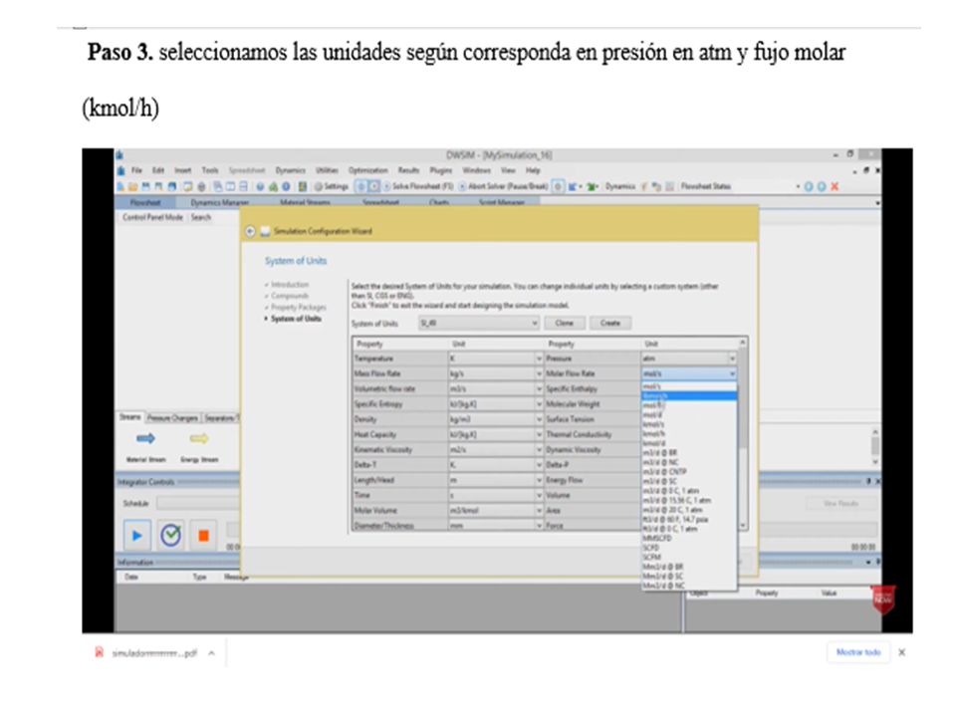The height and width of the screenshot is (717, 956).
Task: Open the Edit menu
Action: click(x=158, y=170)
